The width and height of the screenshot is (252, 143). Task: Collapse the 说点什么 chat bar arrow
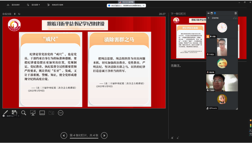(x=18, y=116)
